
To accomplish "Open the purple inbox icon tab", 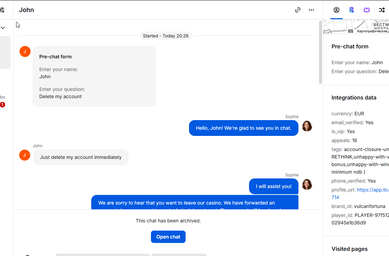I will pyautogui.click(x=367, y=10).
